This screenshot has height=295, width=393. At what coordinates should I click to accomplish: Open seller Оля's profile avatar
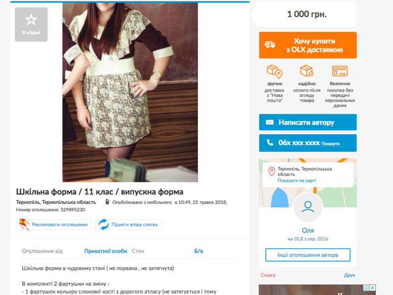point(308,207)
